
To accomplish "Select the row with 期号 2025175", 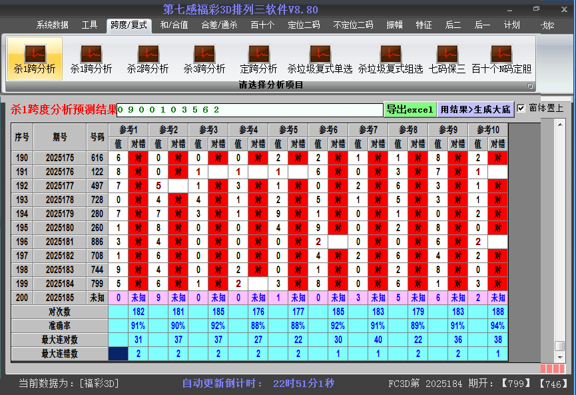I will pyautogui.click(x=260, y=158).
